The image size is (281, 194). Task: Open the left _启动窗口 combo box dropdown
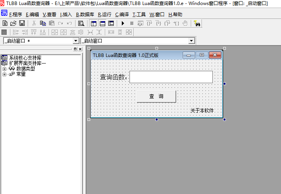tap(76, 41)
